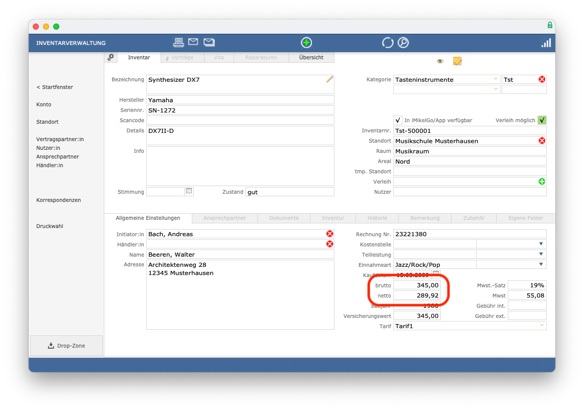Switch to Verträge tab
This screenshot has width=584, height=410.
182,57
